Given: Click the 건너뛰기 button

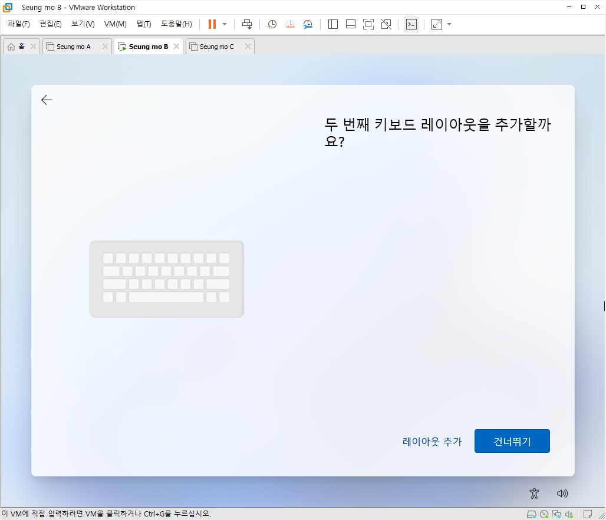Looking at the screenshot, I should coord(512,441).
